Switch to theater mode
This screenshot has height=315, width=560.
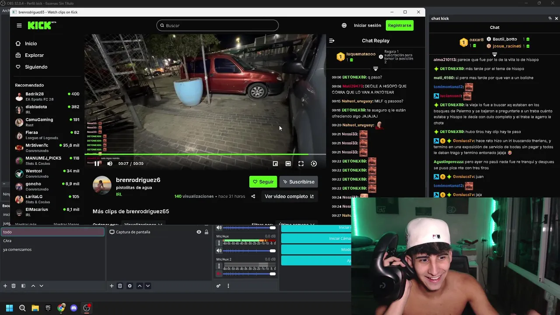point(288,164)
